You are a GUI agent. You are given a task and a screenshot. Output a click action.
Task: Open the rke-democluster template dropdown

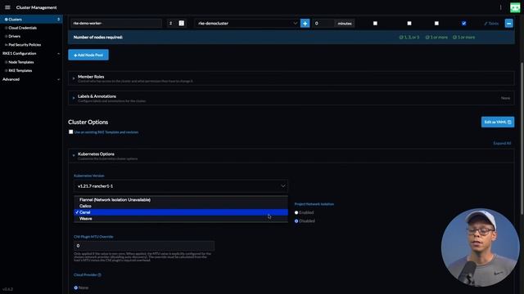[x=247, y=24]
